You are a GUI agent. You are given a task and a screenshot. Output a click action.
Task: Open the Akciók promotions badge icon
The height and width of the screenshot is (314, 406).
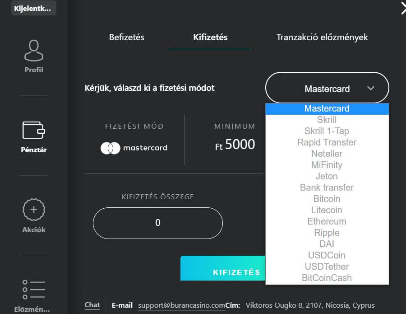click(x=34, y=211)
